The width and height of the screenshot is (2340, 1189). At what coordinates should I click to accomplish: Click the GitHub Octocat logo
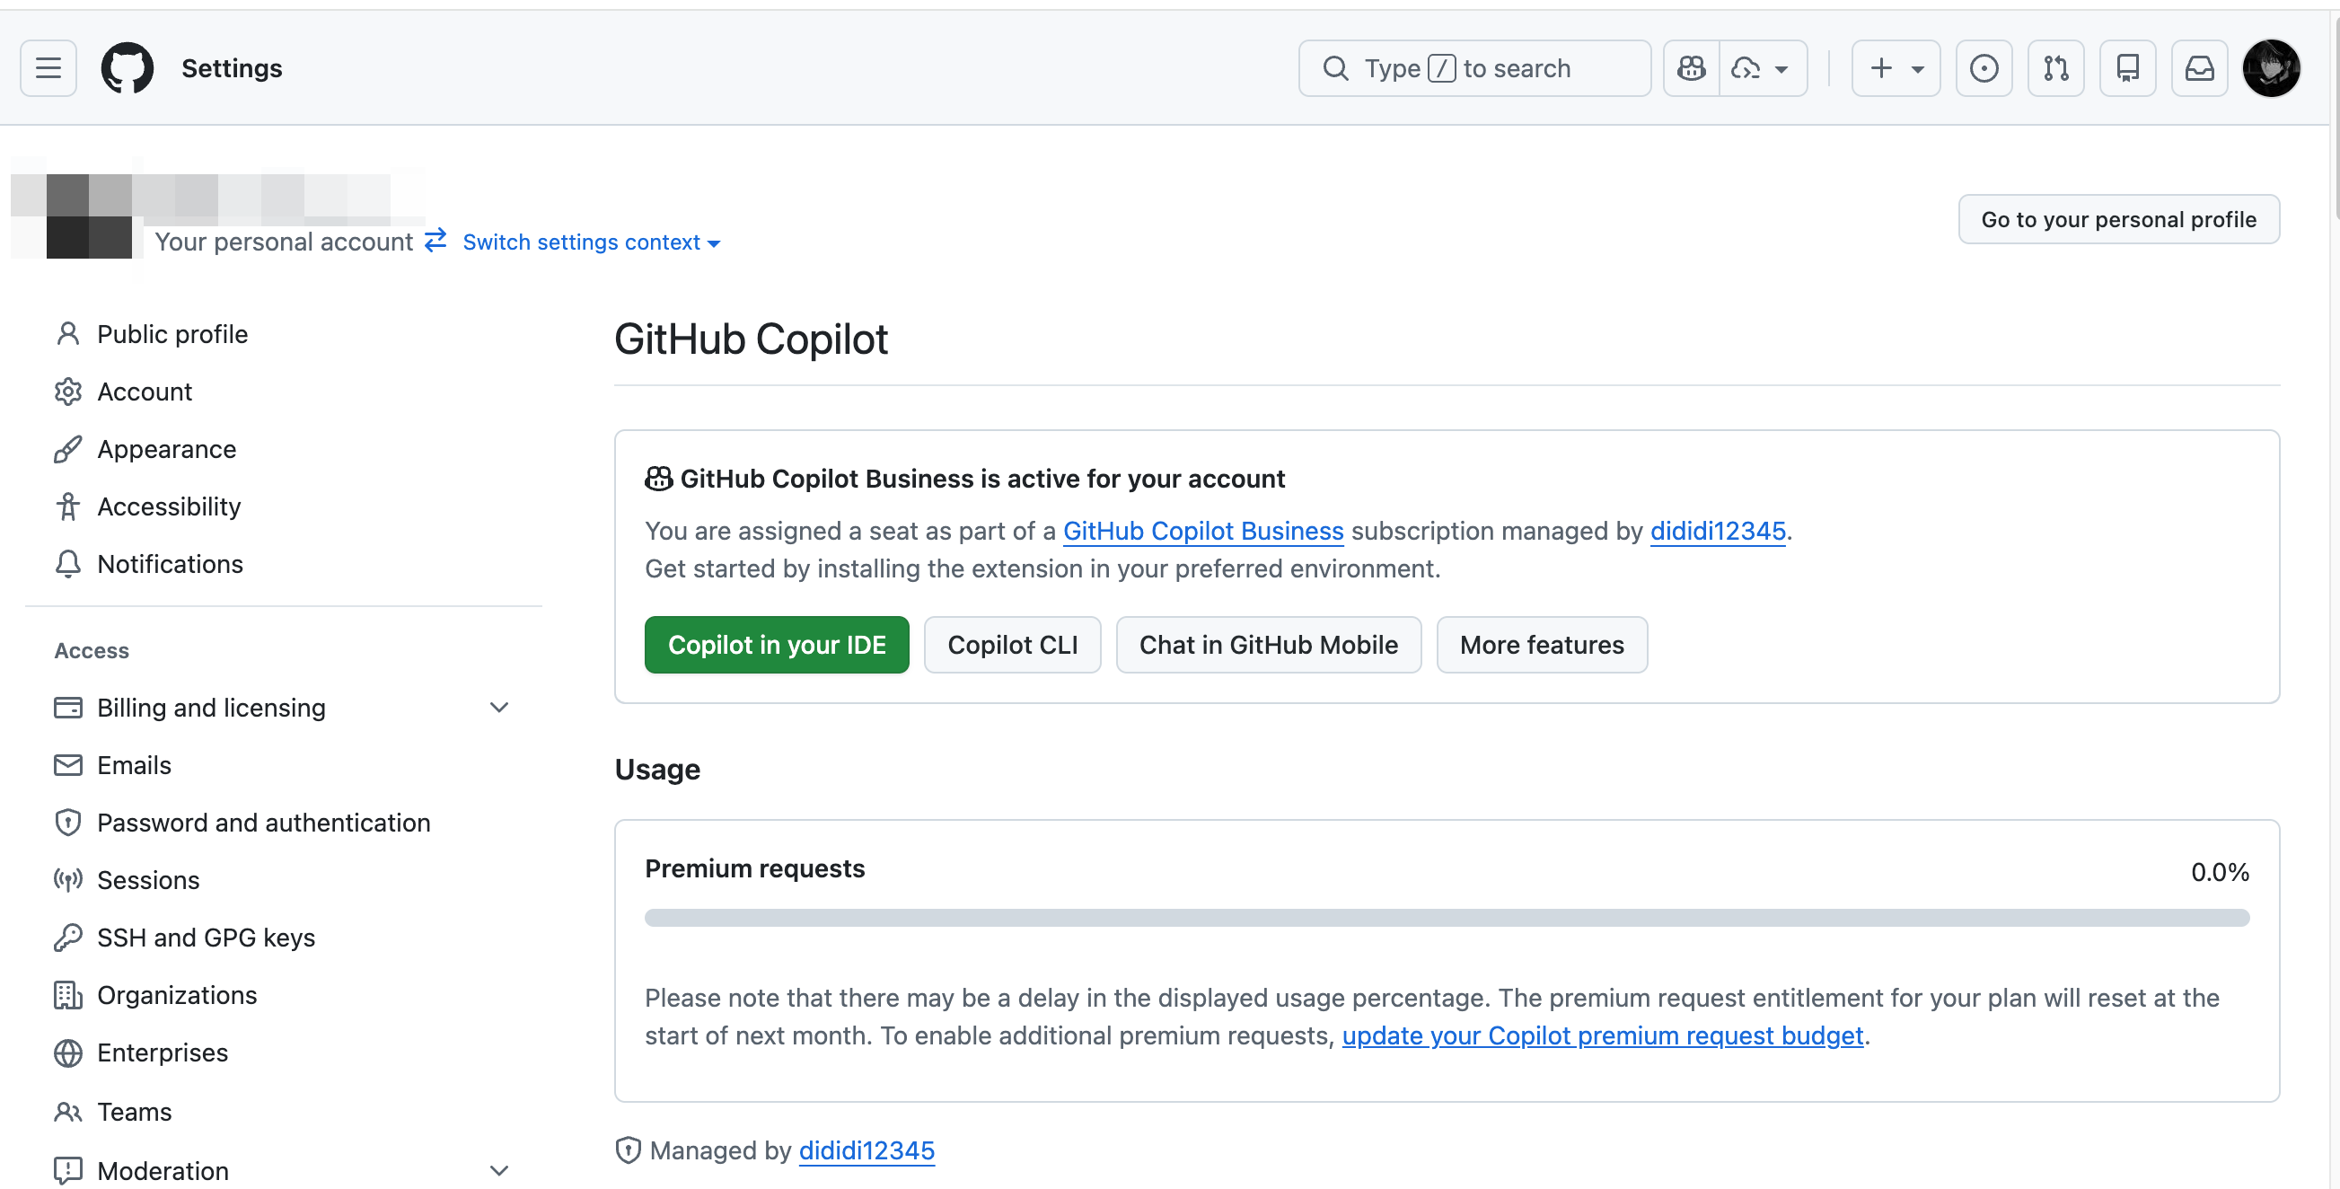coord(128,68)
